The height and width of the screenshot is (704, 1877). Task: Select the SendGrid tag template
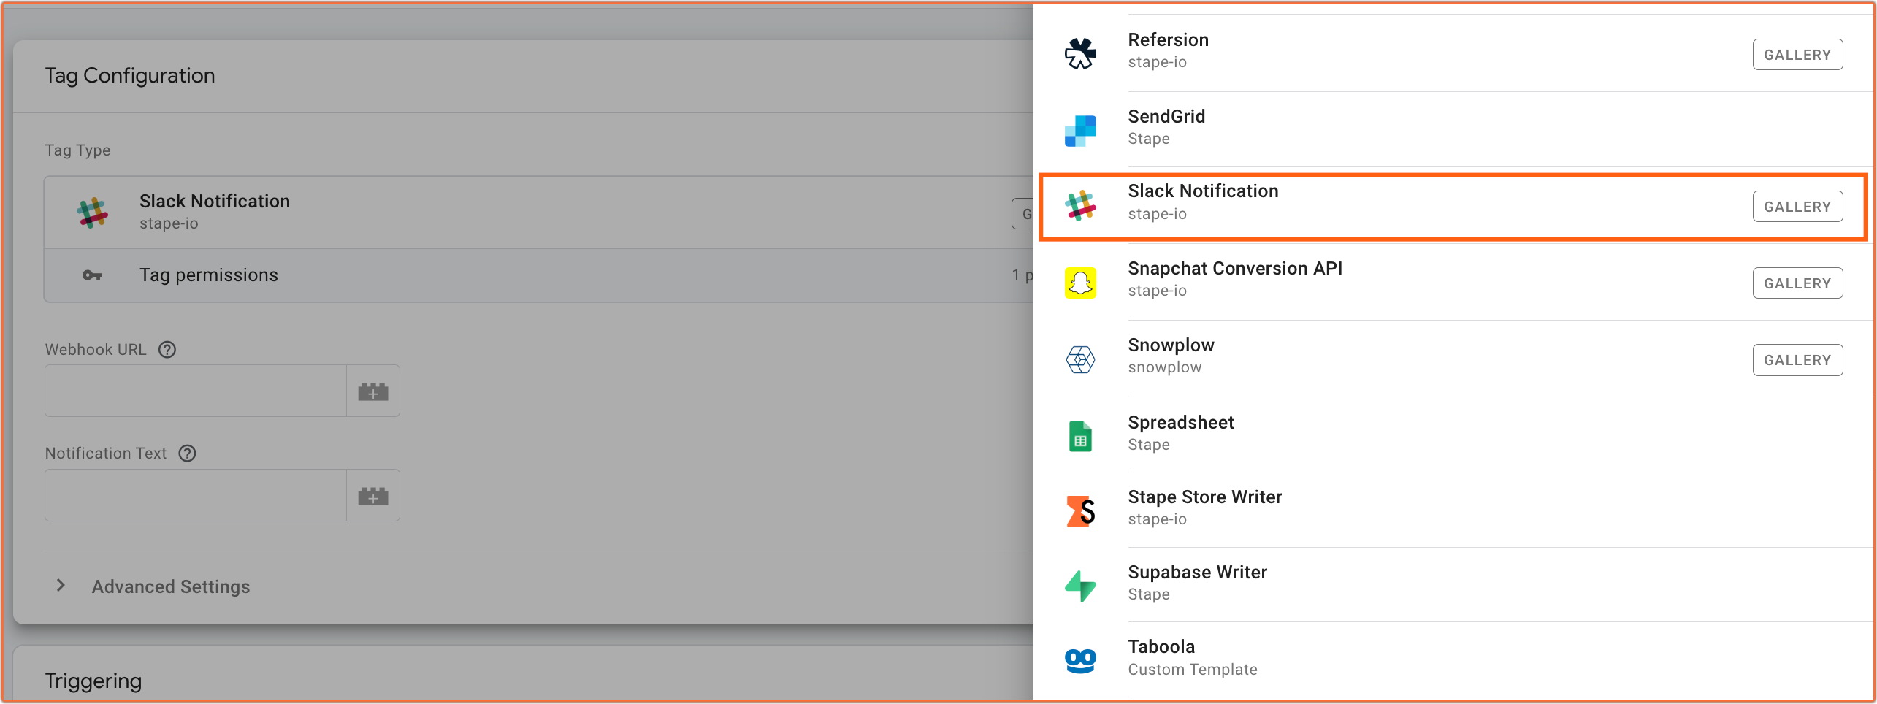click(1453, 129)
